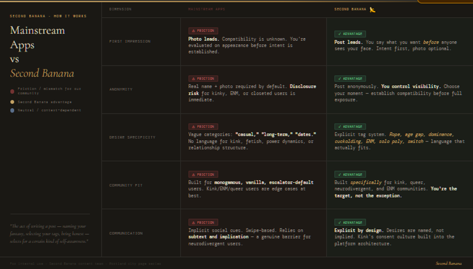The image size is (473, 269).
Task: Click the red Friction legend dot
Action: (13, 91)
